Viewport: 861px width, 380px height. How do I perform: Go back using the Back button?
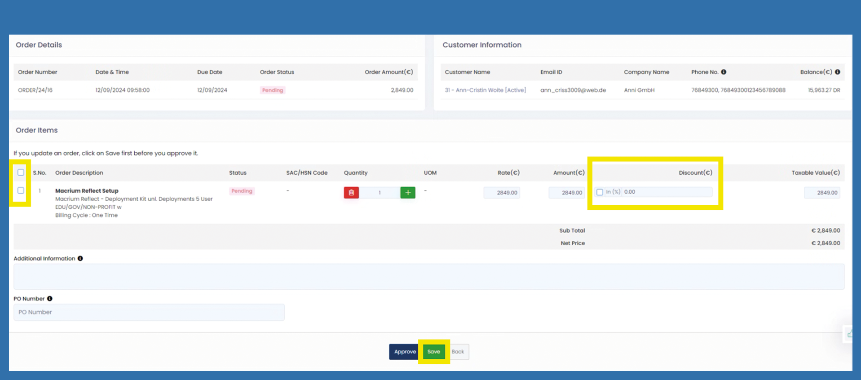[x=458, y=352]
